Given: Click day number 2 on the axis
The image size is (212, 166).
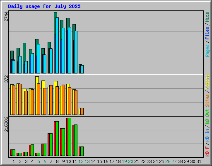Looking at the screenshot, I should click(x=20, y=161).
